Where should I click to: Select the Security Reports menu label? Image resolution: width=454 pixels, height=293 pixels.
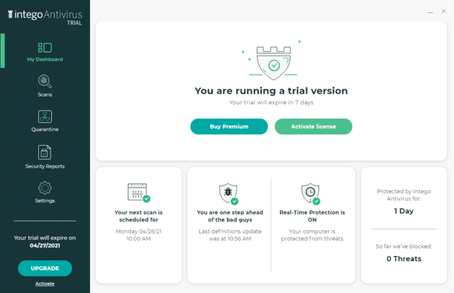pos(45,166)
